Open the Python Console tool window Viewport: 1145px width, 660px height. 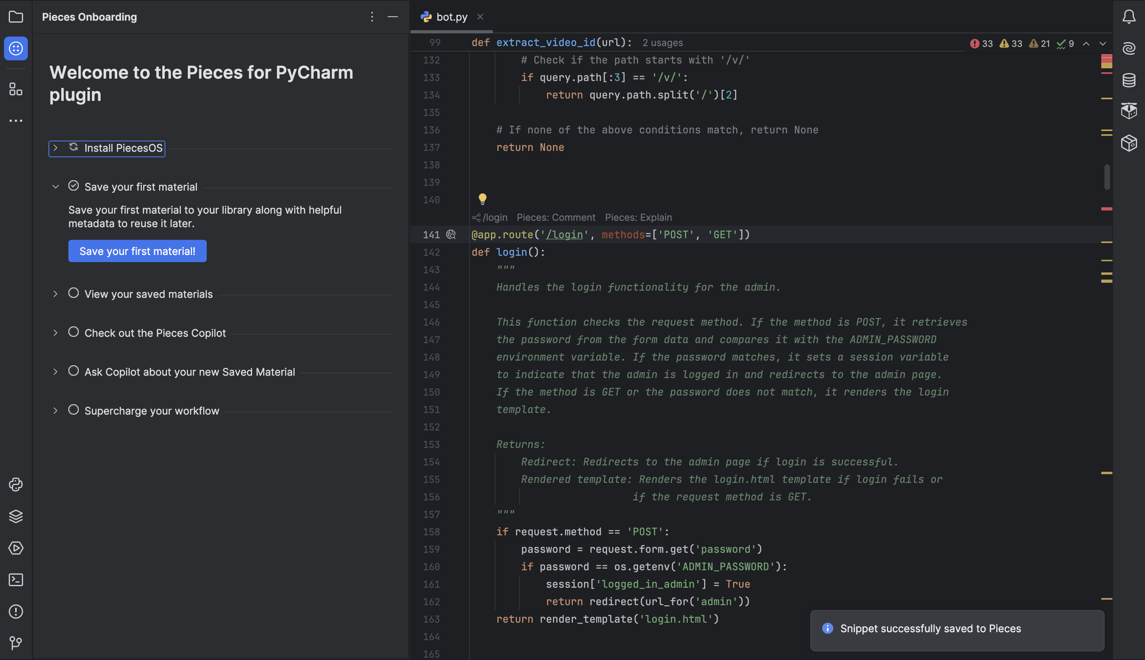[x=16, y=484]
